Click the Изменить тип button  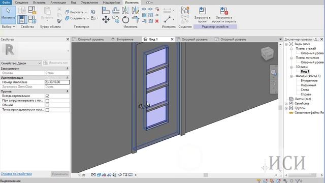coord(56,63)
